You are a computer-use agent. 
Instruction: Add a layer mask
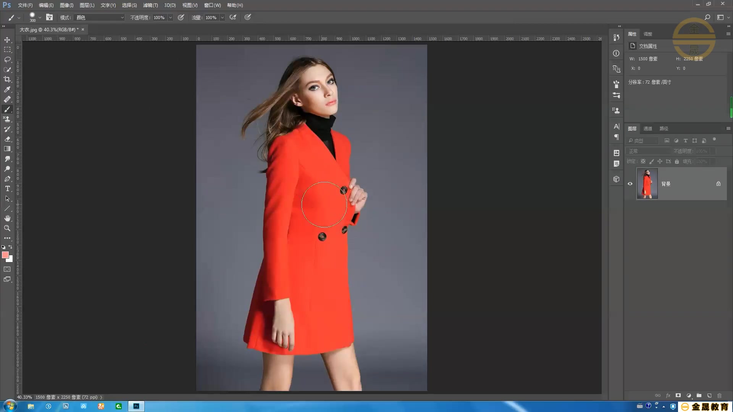point(678,396)
